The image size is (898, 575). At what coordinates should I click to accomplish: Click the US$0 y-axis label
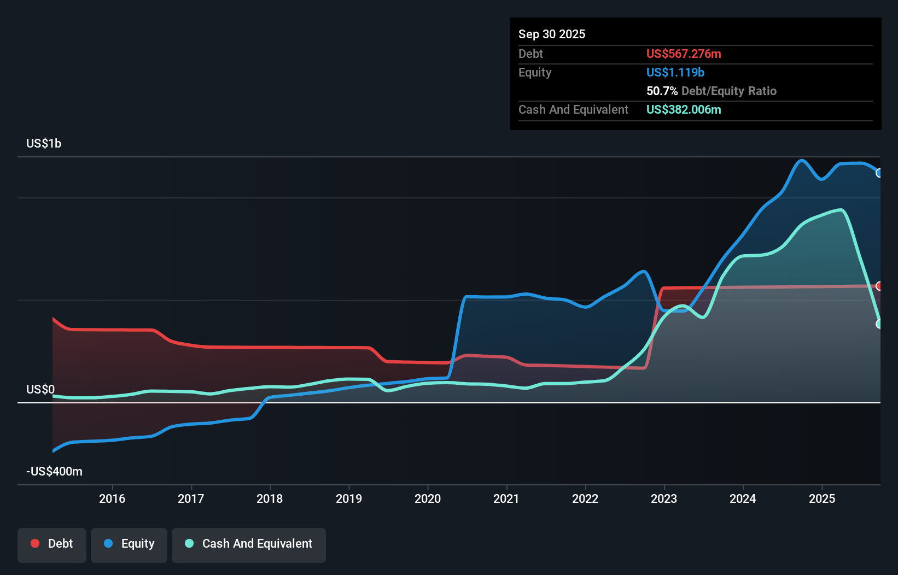(40, 389)
